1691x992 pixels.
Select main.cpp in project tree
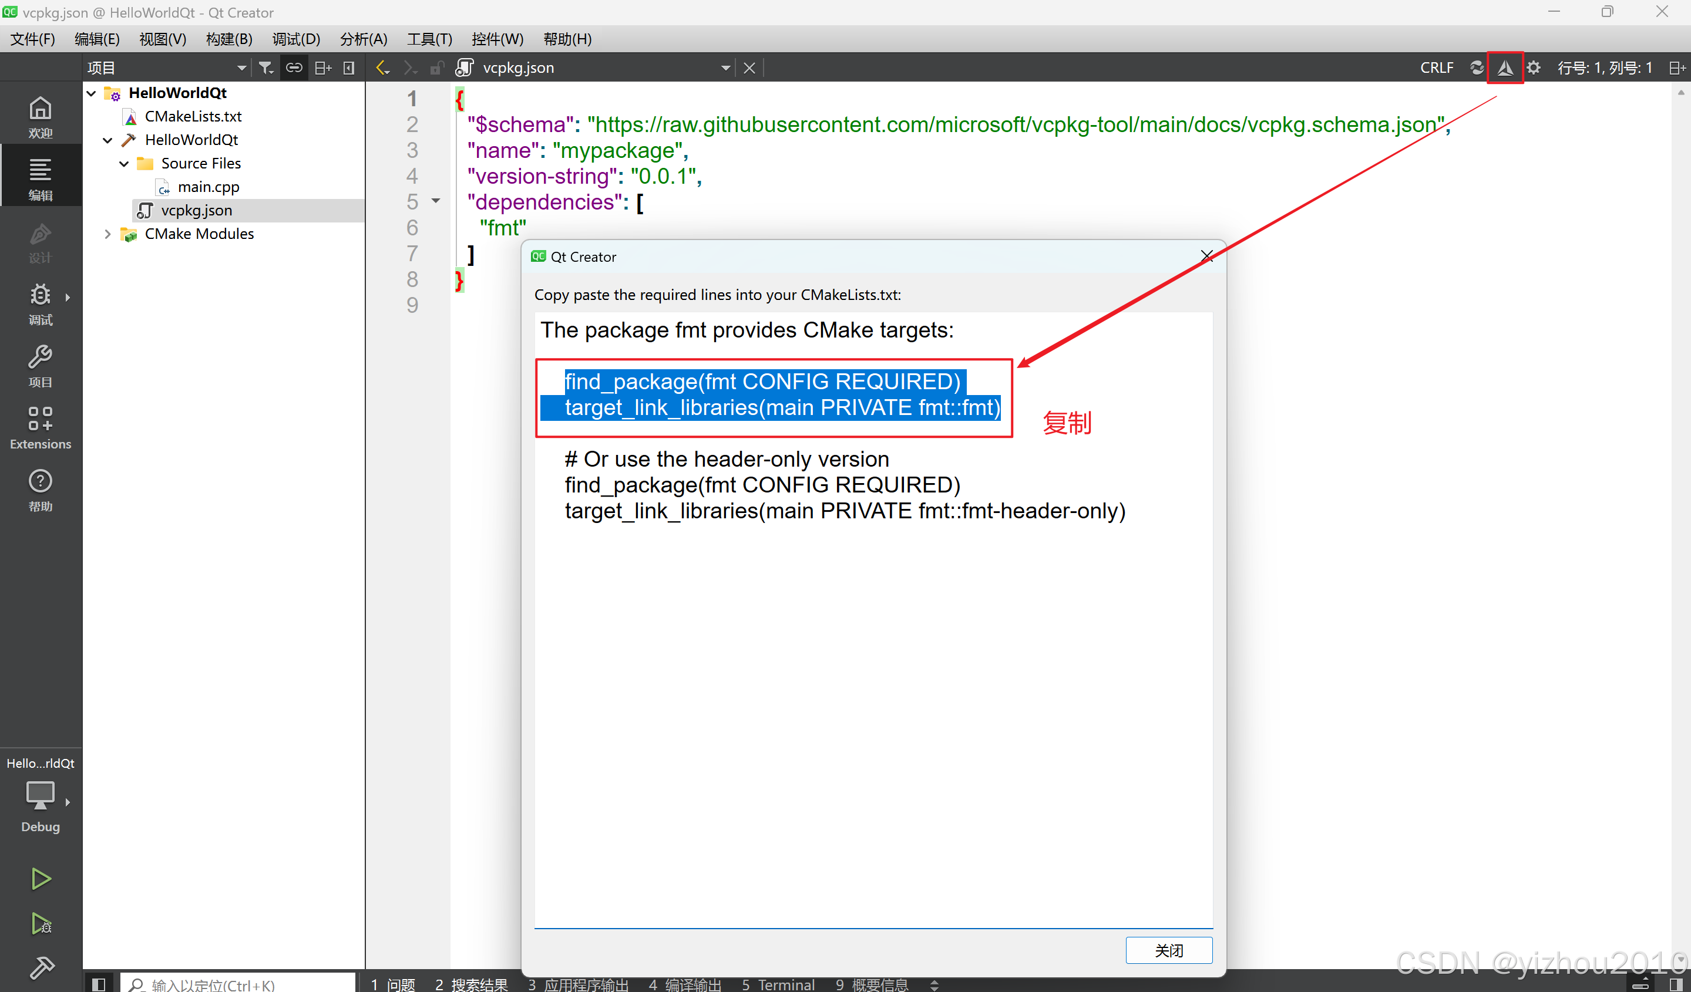click(208, 187)
